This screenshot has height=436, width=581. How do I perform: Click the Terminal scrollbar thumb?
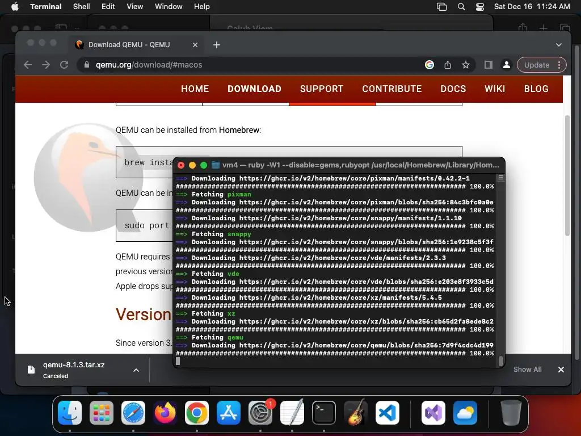pos(501,360)
